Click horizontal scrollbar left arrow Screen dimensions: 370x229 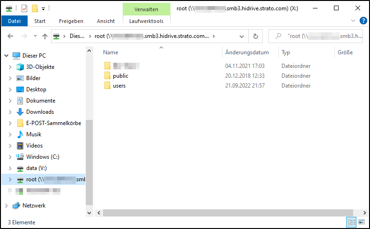coord(99,213)
